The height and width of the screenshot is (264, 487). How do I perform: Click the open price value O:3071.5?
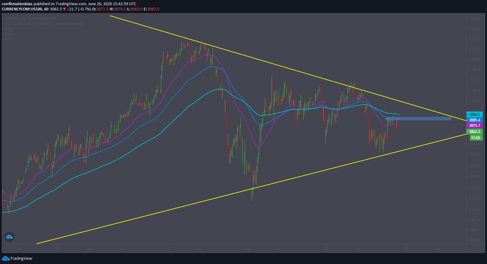click(x=100, y=9)
